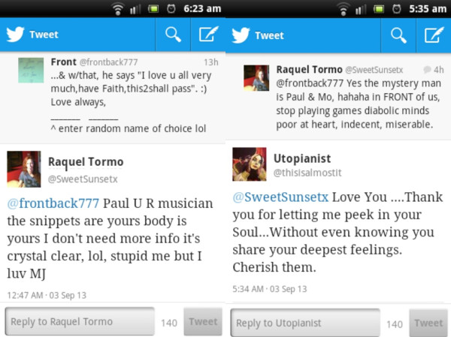The height and width of the screenshot is (337, 451).
Task: Open the @SweetSunsetx mention link in Utopianist's tweet
Action: pyautogui.click(x=280, y=197)
